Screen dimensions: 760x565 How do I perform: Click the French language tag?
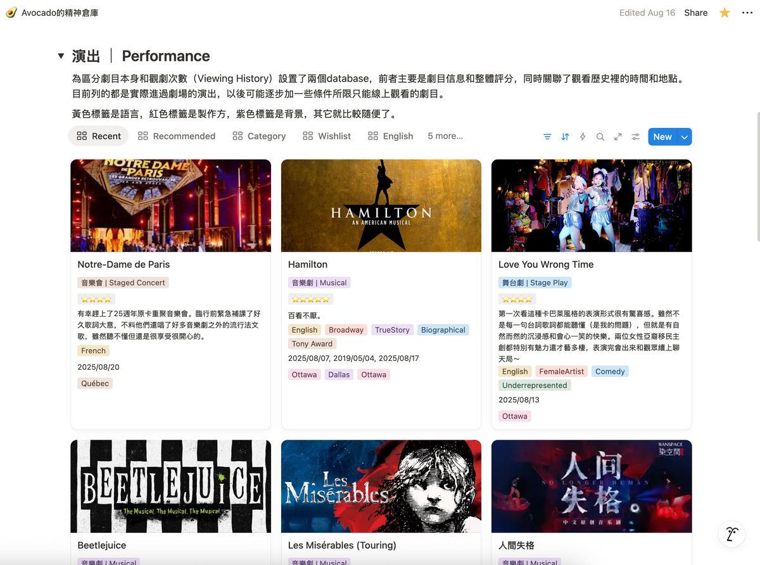[94, 350]
